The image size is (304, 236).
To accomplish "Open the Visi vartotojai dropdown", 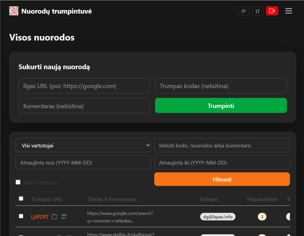I will coord(83,145).
